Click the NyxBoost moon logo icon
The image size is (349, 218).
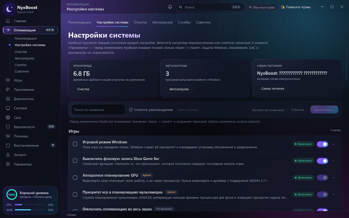coord(10,10)
